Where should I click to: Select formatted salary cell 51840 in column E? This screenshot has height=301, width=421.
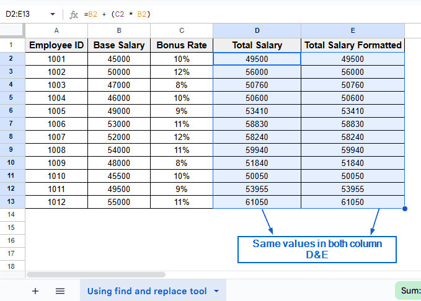pyautogui.click(x=353, y=163)
